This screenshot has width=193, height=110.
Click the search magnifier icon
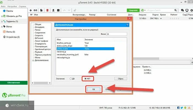click(x=176, y=10)
